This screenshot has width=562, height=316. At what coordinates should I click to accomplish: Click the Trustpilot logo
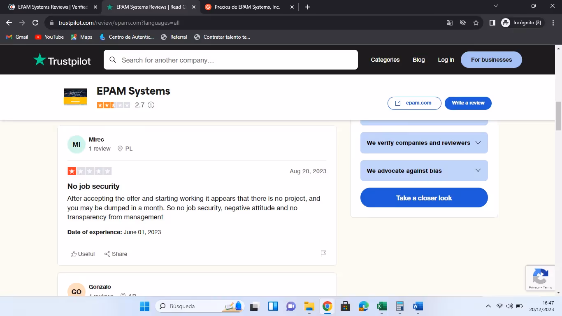(x=62, y=60)
